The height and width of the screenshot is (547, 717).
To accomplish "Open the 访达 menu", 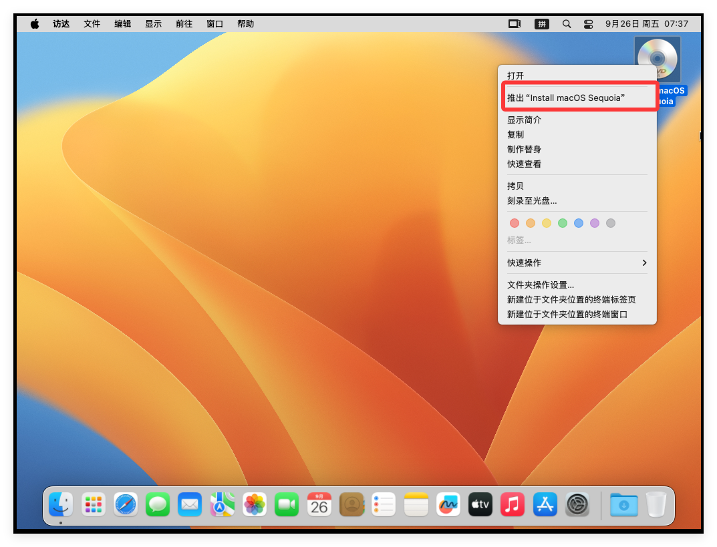I will [61, 24].
